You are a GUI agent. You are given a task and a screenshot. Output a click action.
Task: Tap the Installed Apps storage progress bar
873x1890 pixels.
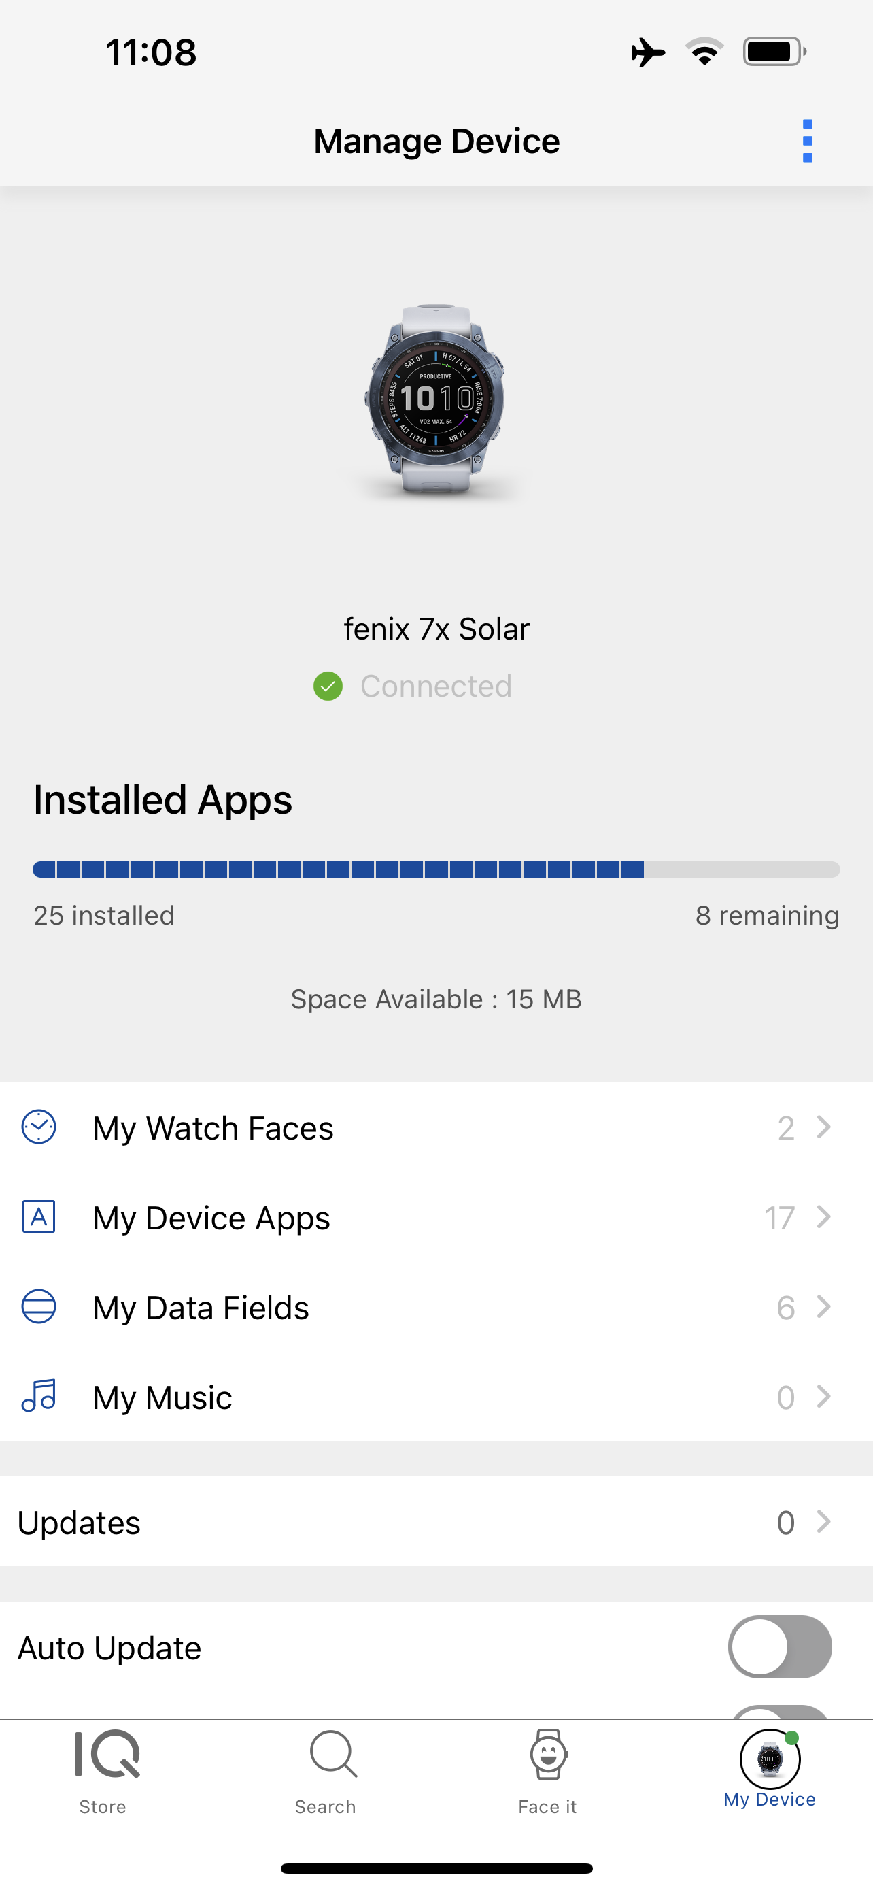click(x=436, y=870)
